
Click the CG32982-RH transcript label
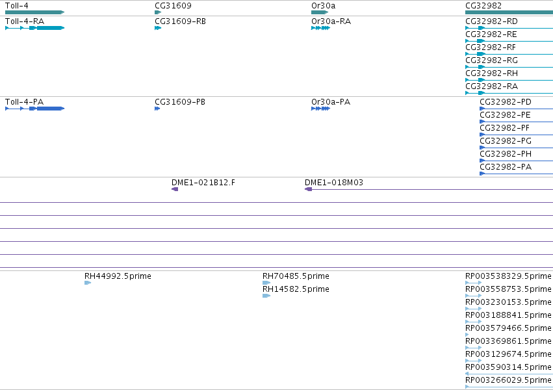(492, 73)
